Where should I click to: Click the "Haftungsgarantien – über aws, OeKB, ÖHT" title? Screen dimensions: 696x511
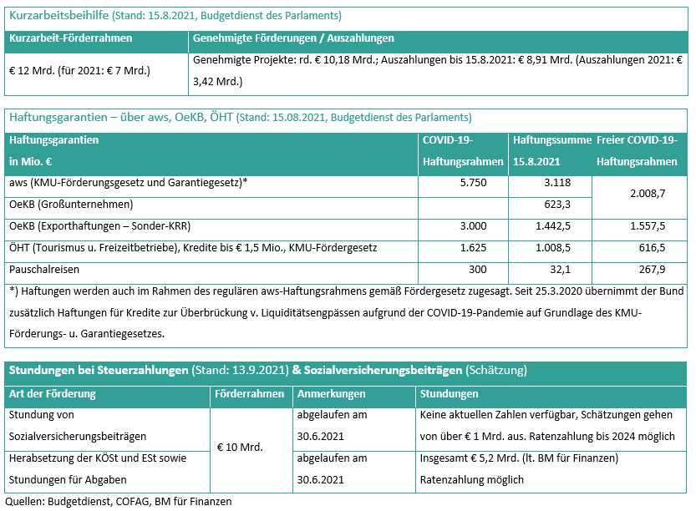(x=240, y=118)
